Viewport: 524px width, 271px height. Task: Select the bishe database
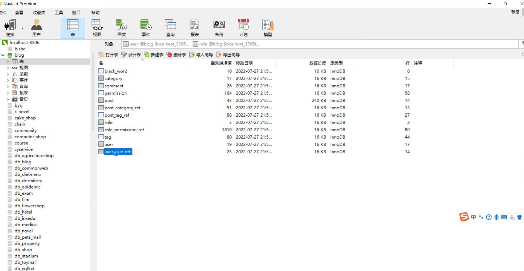(x=20, y=49)
